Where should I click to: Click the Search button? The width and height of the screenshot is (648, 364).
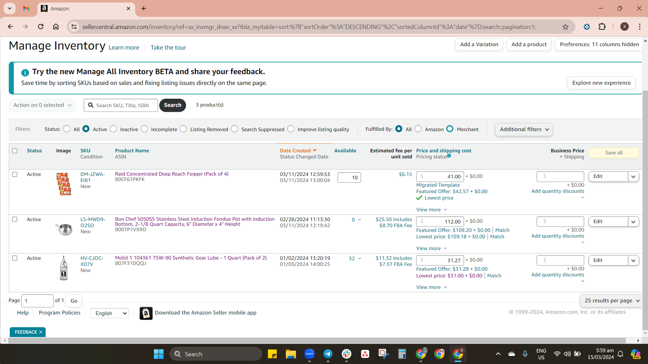click(x=172, y=105)
